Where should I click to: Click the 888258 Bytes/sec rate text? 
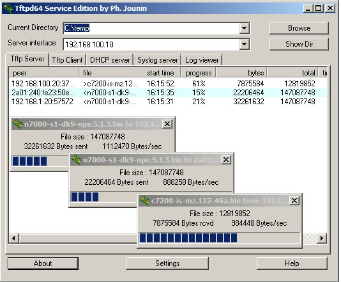[191, 182]
